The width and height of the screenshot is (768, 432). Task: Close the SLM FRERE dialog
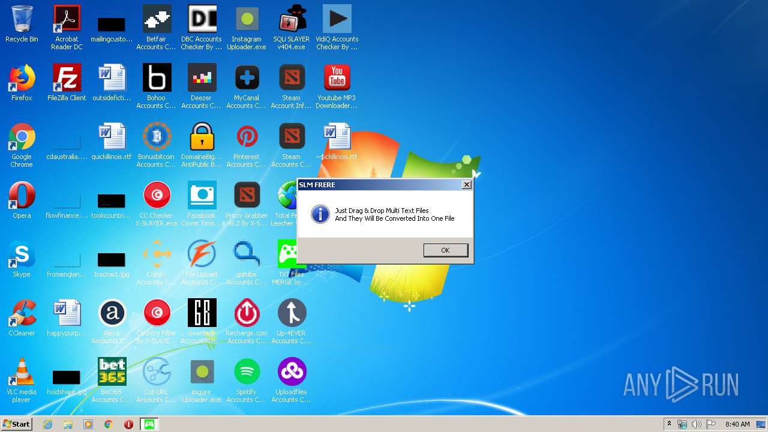466,185
